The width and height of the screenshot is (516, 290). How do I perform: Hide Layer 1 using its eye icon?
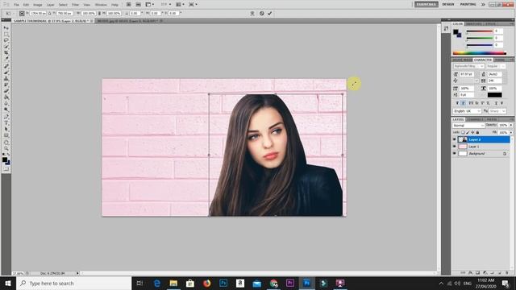[455, 147]
